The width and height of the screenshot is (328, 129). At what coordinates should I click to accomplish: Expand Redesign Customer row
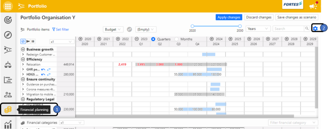click(x=23, y=54)
